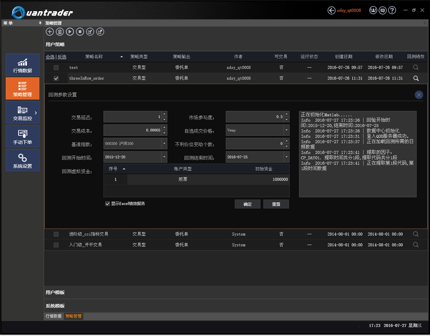Screen dimensions: 430x336
Task: Open the help question mark icon
Action: click(392, 10)
